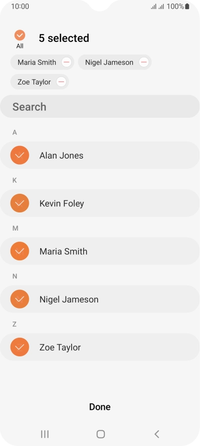This screenshot has width=200, height=446.
Task: Tap the Maria Smith selected chip label
Action: 37,62
